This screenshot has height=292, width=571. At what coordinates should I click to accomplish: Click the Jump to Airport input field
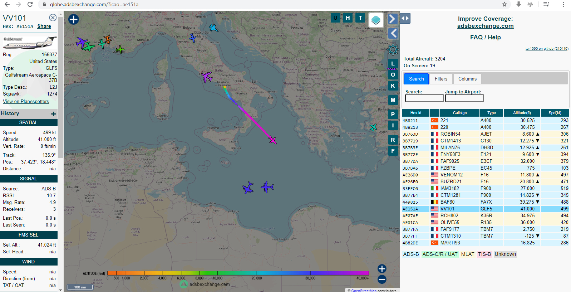(464, 98)
